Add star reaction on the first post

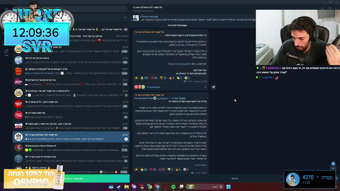coord(136,78)
